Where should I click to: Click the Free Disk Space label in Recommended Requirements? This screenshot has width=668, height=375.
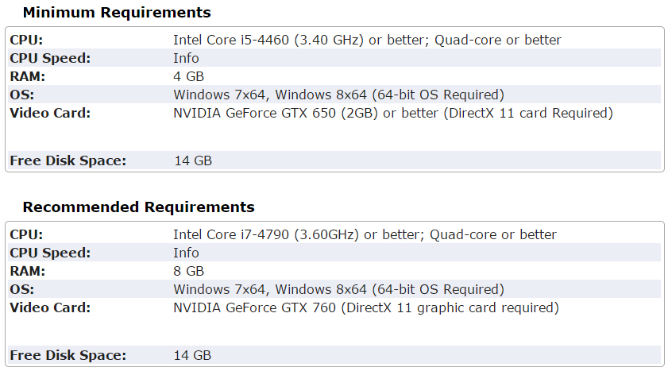click(x=68, y=355)
